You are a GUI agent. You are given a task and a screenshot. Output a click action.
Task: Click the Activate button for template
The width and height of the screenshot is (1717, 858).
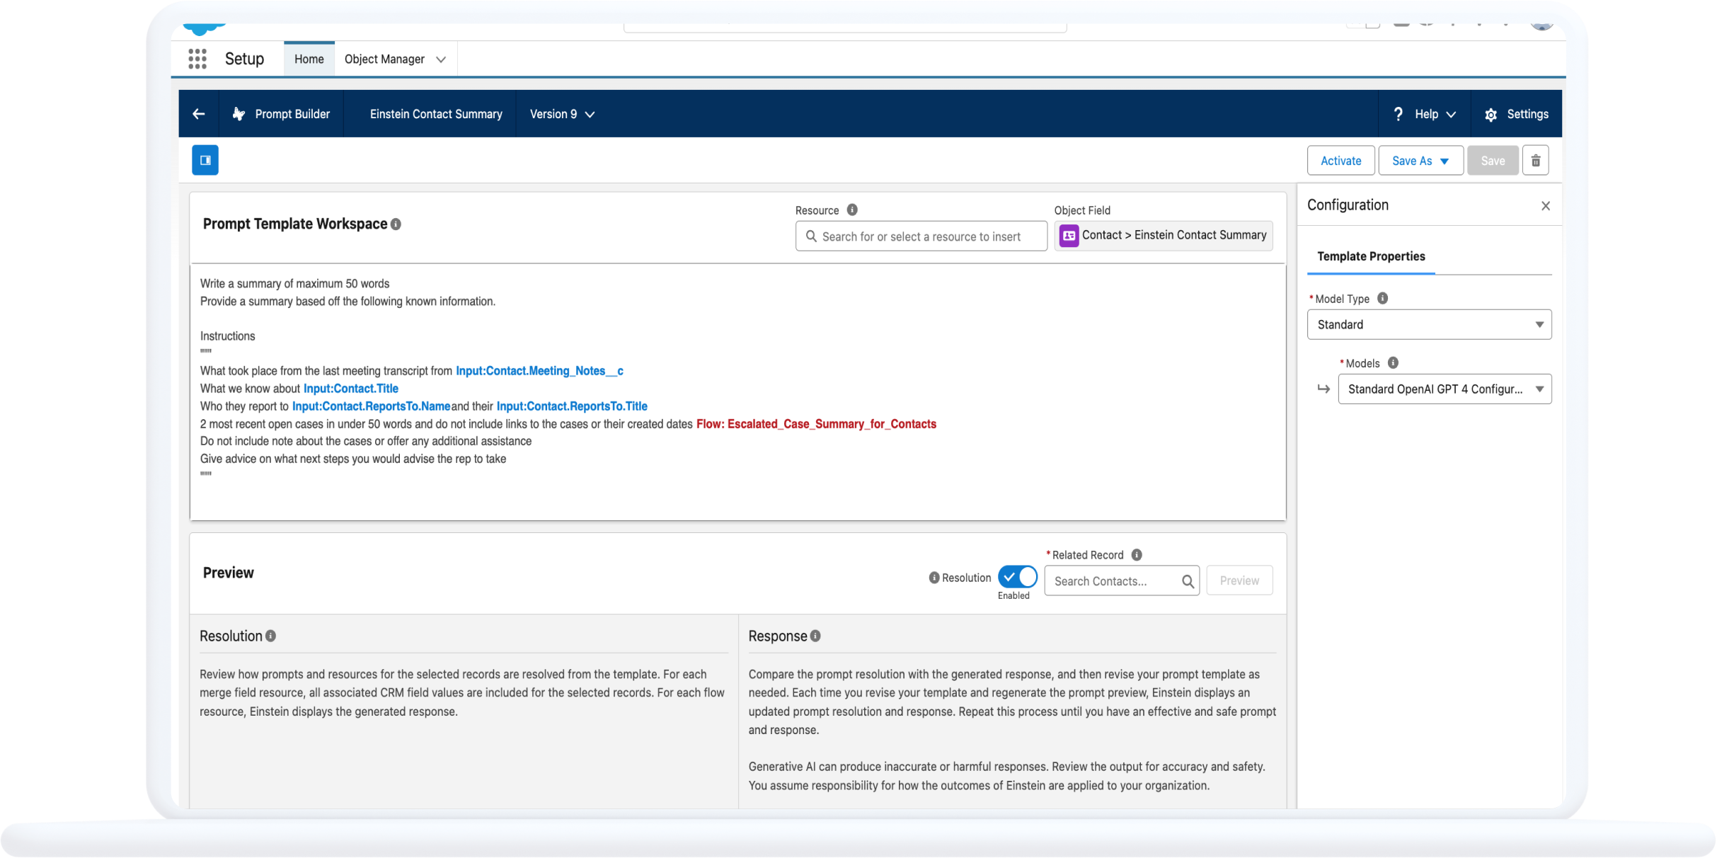pyautogui.click(x=1339, y=160)
